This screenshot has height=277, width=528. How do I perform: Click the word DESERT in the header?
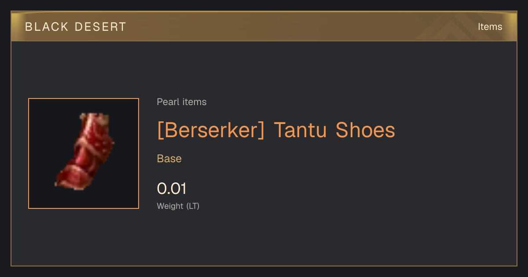pyautogui.click(x=101, y=27)
